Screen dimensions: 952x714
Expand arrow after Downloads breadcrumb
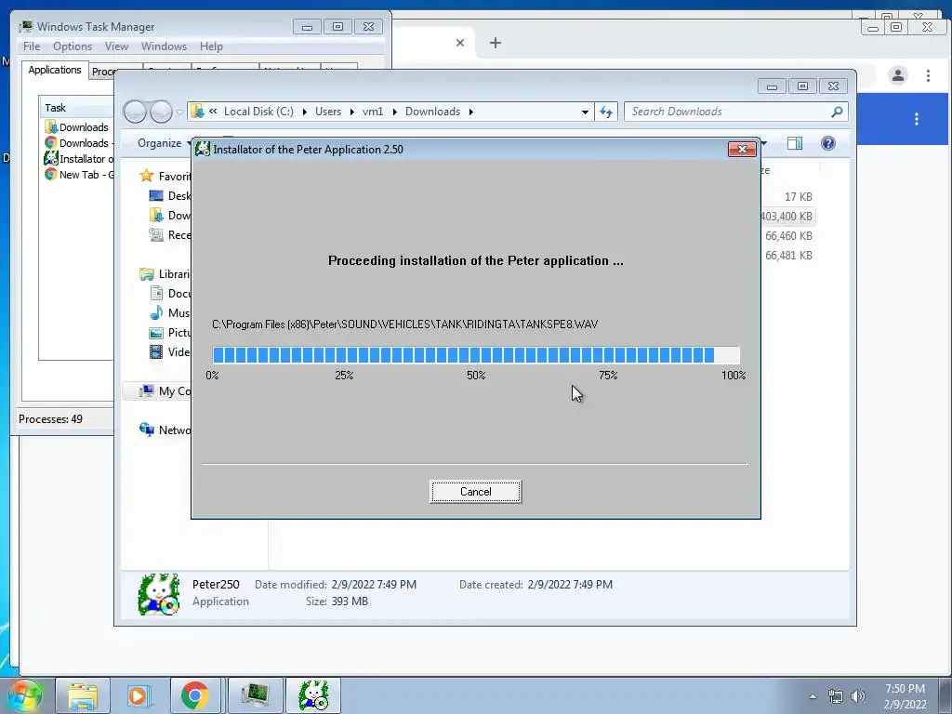471,112
